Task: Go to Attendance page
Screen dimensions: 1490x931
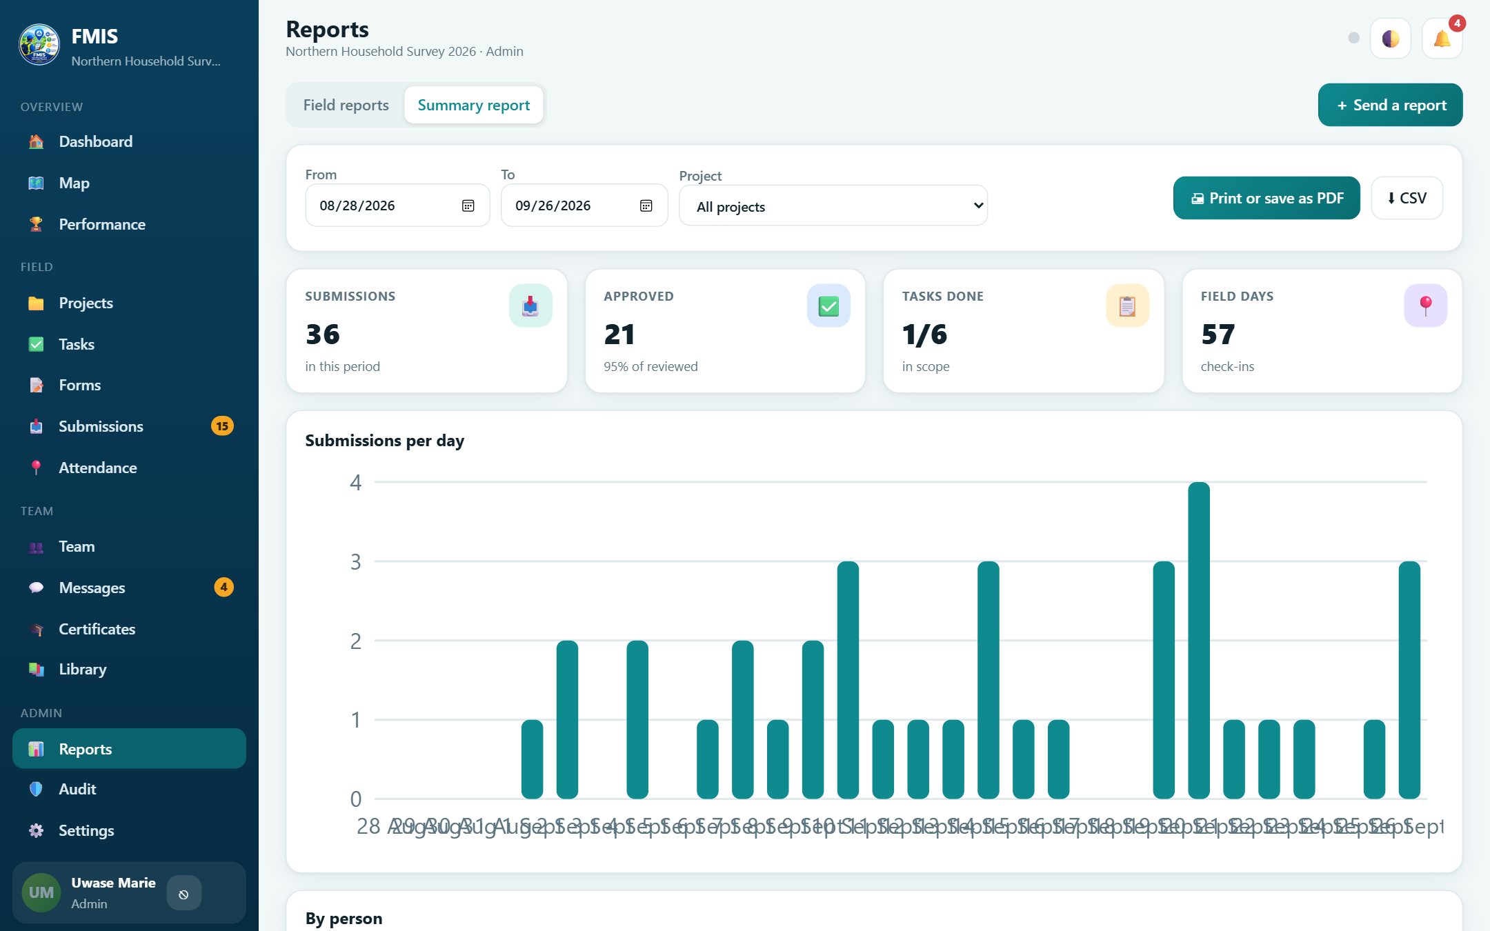Action: coord(129,468)
